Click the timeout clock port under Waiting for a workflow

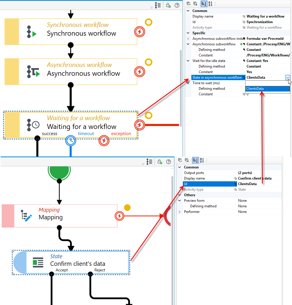click(x=71, y=141)
